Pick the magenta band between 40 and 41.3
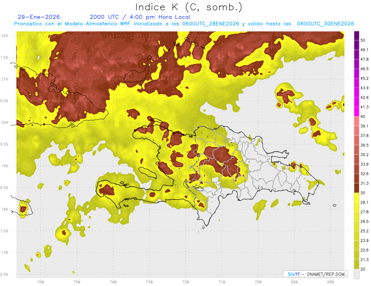This screenshot has height=286, width=371. [356, 112]
